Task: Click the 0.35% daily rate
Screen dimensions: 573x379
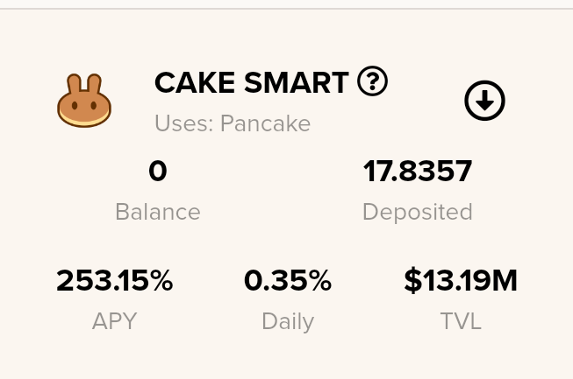Action: click(x=288, y=281)
